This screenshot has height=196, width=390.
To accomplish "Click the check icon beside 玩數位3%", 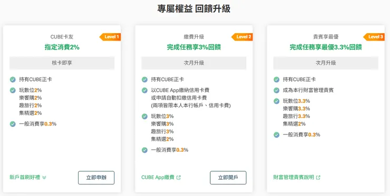I will click(x=144, y=116).
